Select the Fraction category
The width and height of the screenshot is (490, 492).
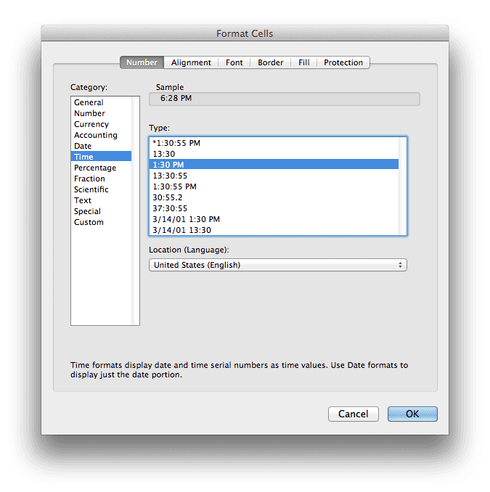click(x=101, y=179)
